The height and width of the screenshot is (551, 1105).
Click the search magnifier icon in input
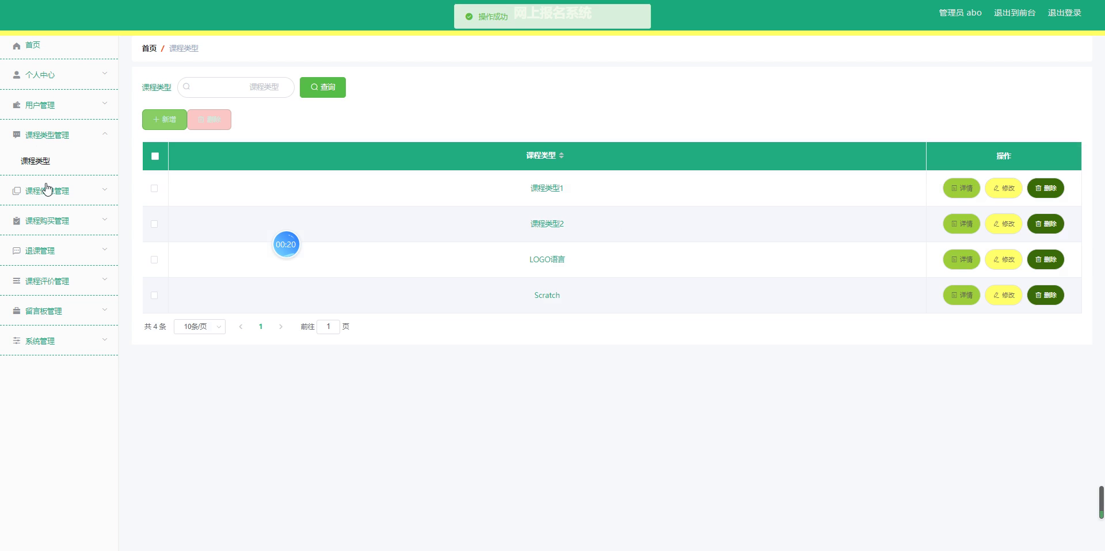(x=186, y=87)
